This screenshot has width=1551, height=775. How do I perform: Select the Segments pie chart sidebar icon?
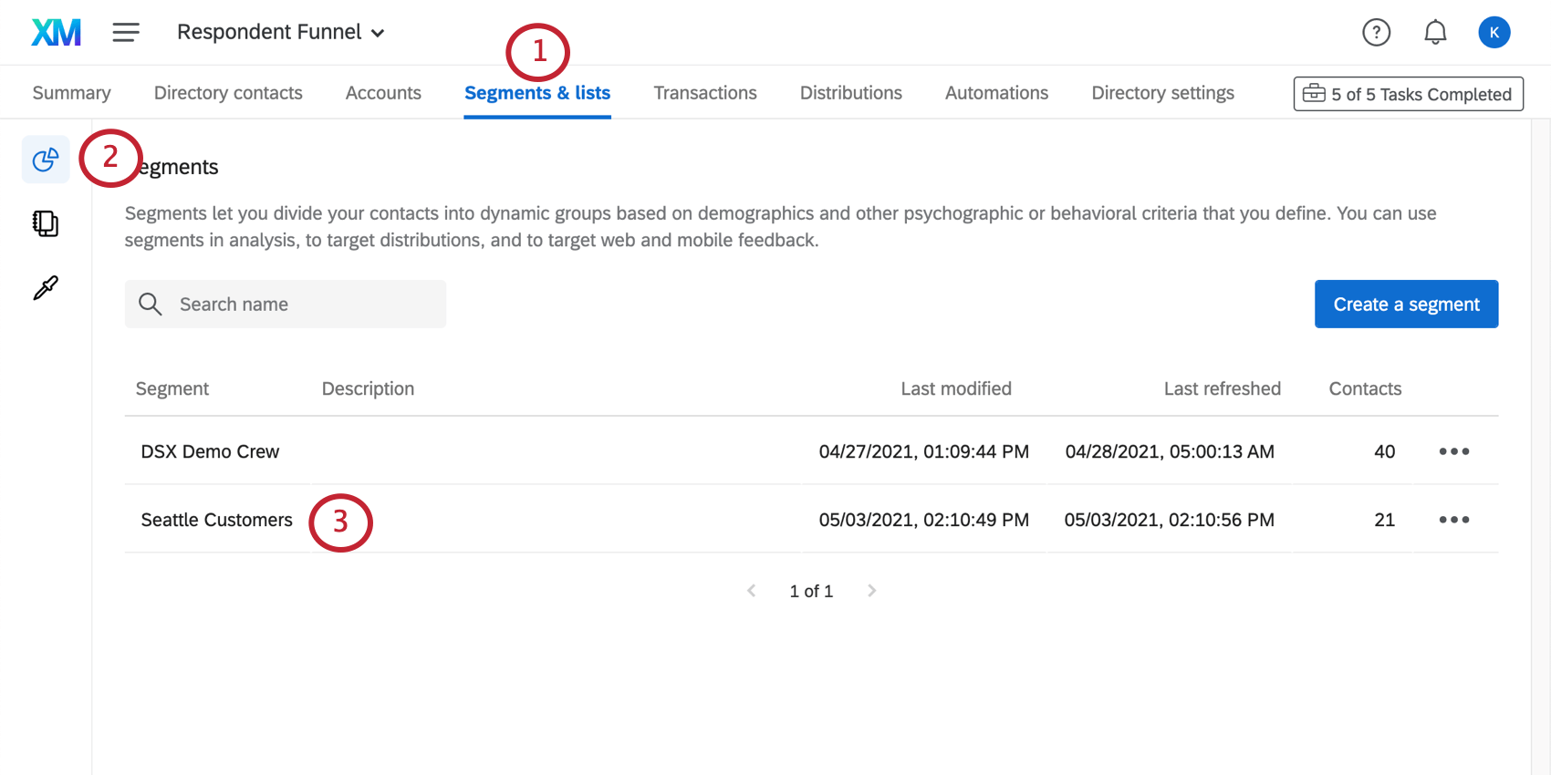[x=46, y=160]
